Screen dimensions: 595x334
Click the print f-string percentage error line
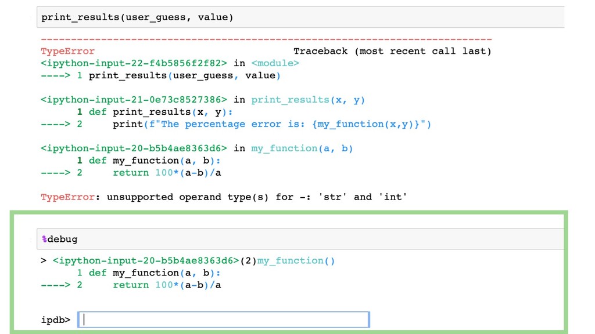tap(272, 124)
